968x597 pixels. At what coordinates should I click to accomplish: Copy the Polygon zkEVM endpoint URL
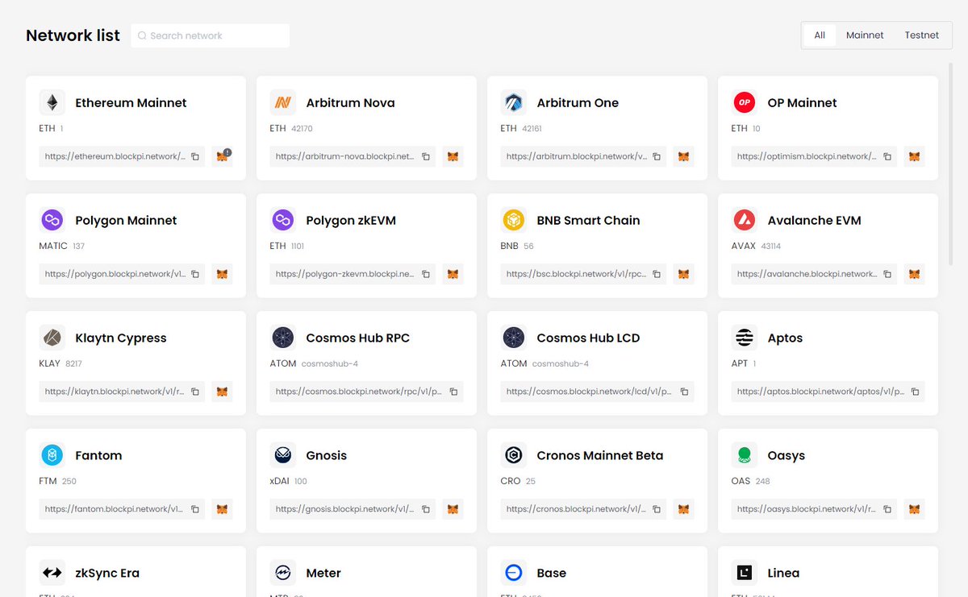(426, 274)
